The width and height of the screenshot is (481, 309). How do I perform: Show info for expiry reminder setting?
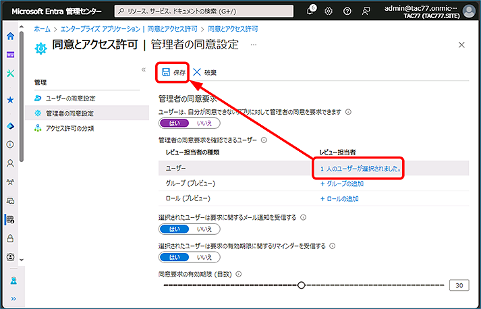pos(332,246)
